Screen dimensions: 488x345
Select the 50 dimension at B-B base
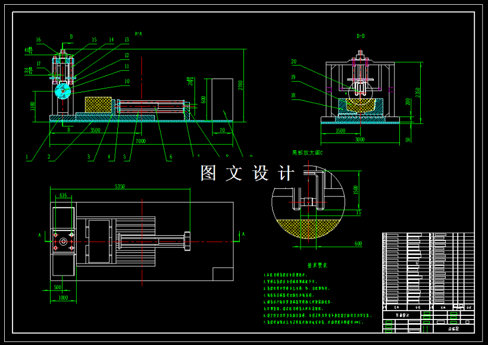(x=408, y=140)
